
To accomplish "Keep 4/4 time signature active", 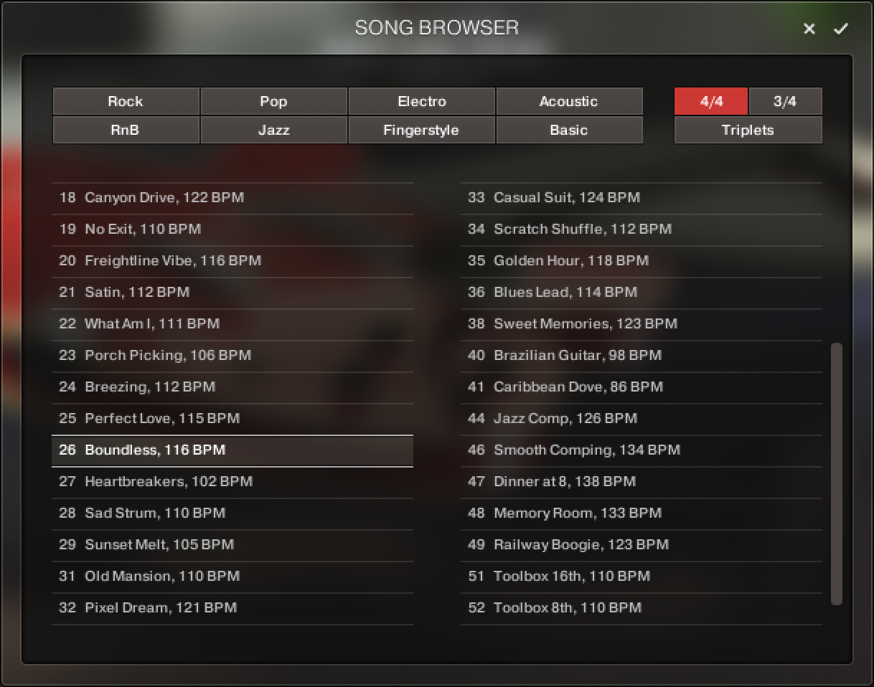I will click(710, 101).
